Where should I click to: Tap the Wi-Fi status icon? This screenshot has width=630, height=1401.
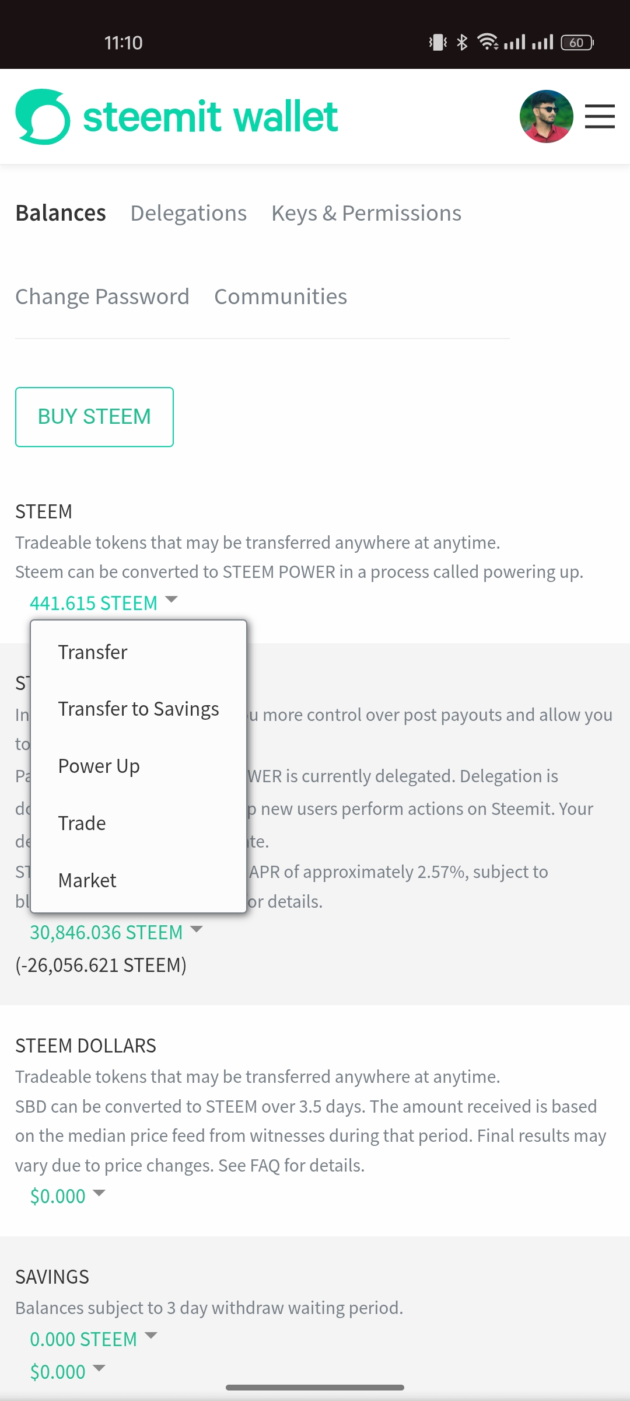[x=487, y=43]
